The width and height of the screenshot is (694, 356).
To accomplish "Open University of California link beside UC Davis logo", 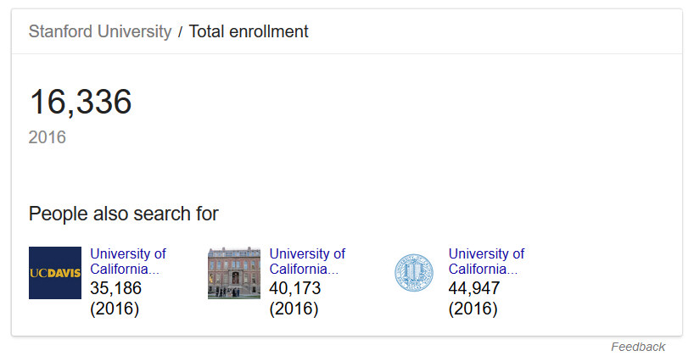I will (x=127, y=261).
